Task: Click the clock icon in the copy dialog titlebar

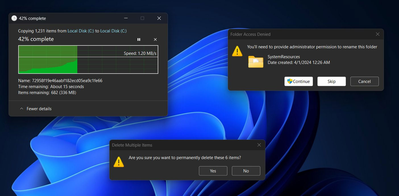Action: coord(14,18)
